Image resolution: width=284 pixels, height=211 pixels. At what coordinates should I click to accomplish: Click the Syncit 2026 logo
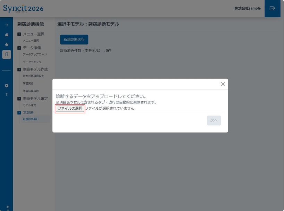23,8
